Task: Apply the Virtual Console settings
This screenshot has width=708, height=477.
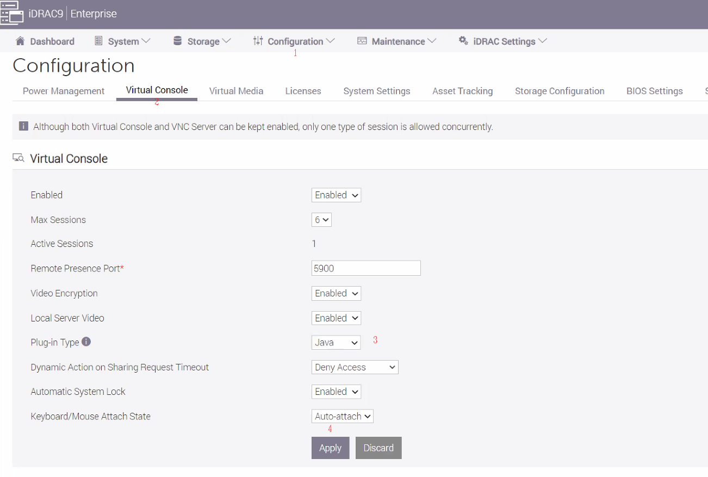Action: (330, 448)
